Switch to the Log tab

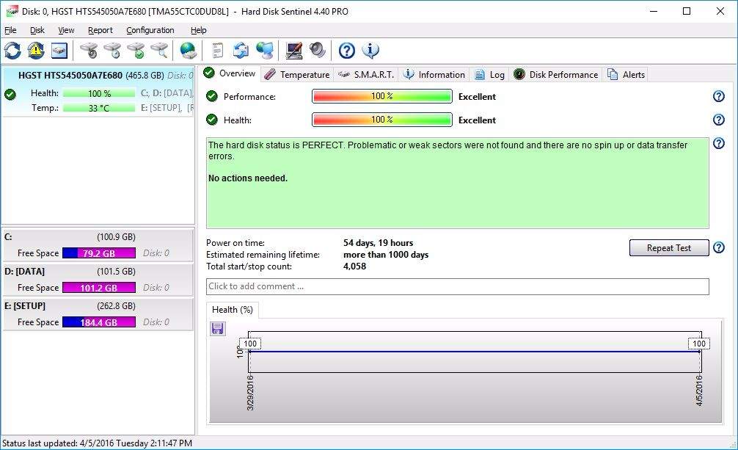pos(489,74)
